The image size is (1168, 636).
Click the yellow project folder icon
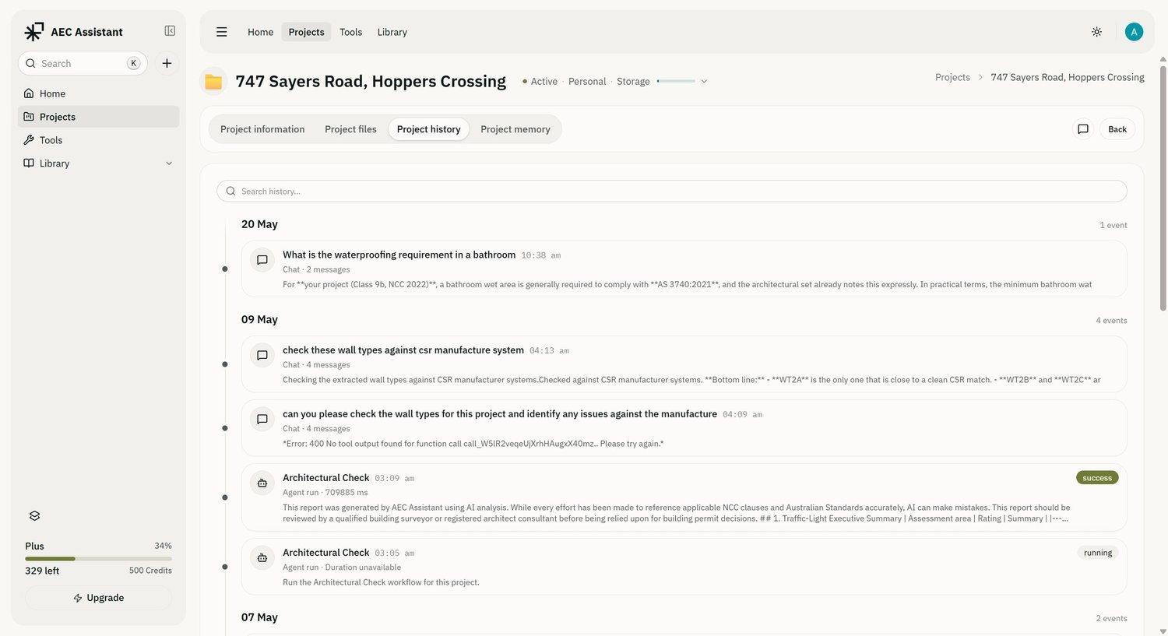click(213, 82)
